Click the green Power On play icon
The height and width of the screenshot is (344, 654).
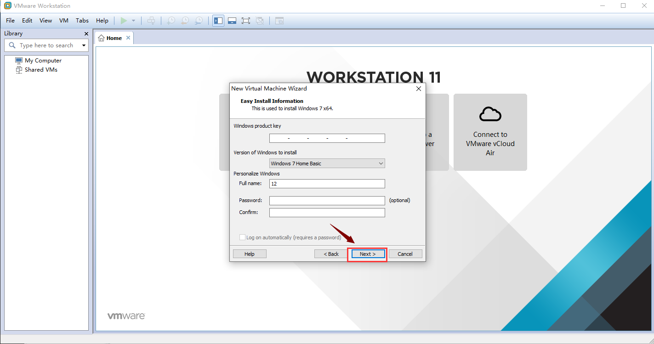(x=124, y=21)
